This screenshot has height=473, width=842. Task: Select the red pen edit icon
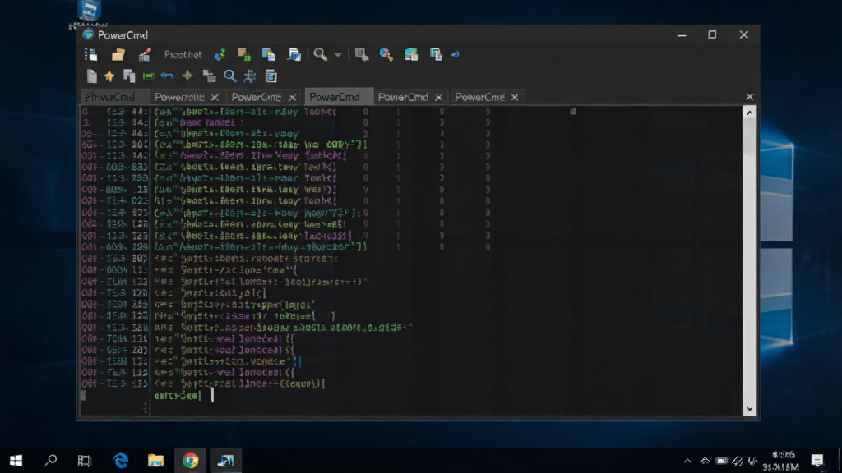click(x=145, y=54)
